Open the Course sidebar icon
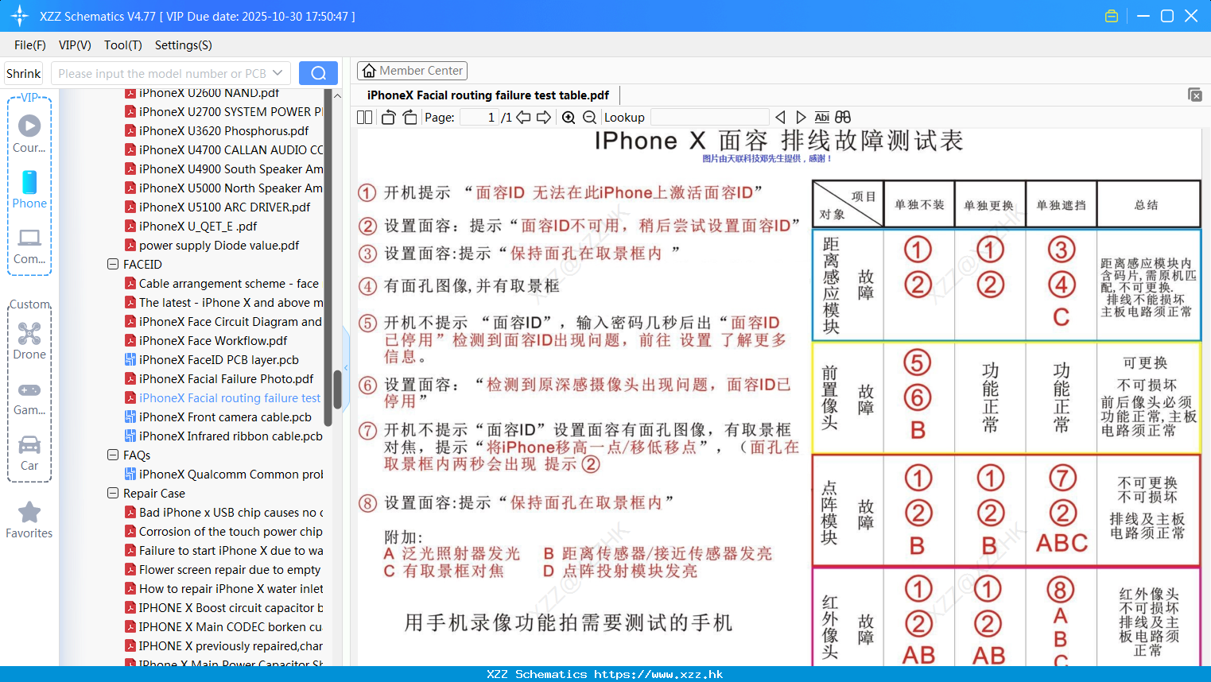 pyautogui.click(x=29, y=134)
